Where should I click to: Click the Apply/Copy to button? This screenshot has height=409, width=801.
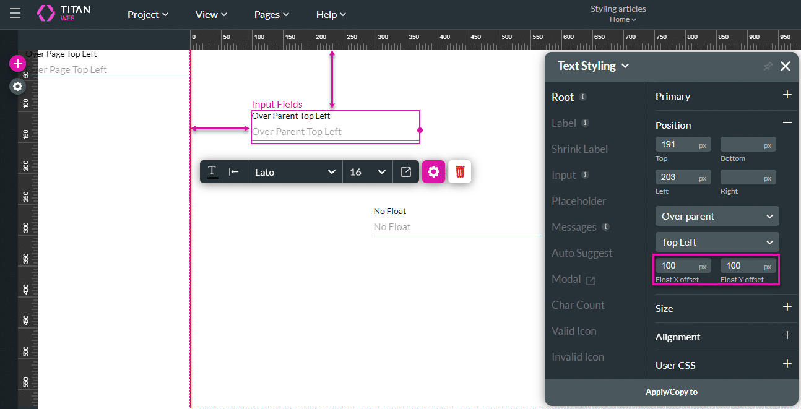click(x=672, y=392)
